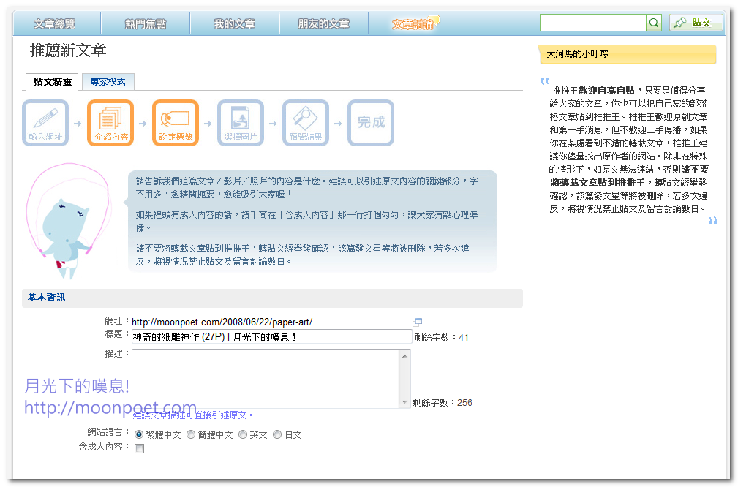Open the 設定標籤 step icon

point(176,122)
